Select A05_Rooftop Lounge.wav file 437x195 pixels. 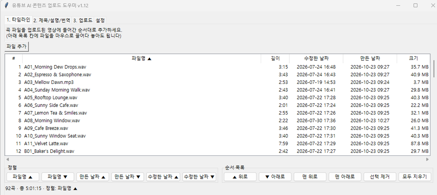pos(217,97)
